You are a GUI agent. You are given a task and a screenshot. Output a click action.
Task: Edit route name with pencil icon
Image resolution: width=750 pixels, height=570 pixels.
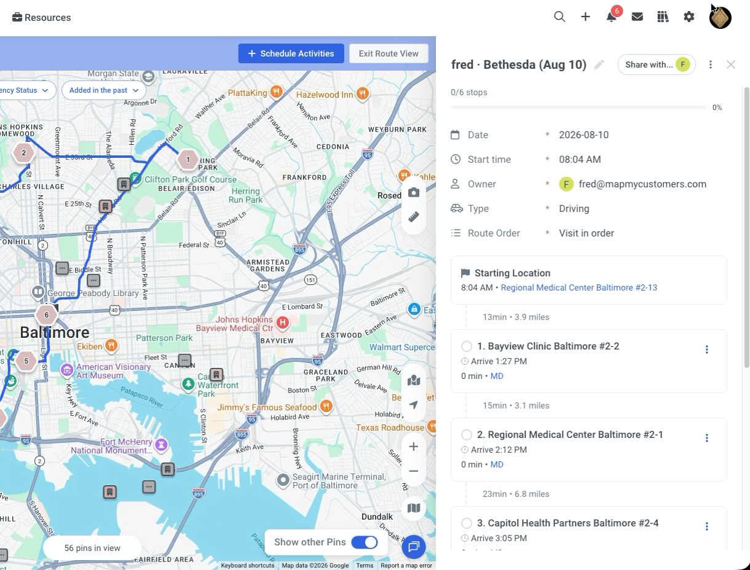pyautogui.click(x=599, y=64)
